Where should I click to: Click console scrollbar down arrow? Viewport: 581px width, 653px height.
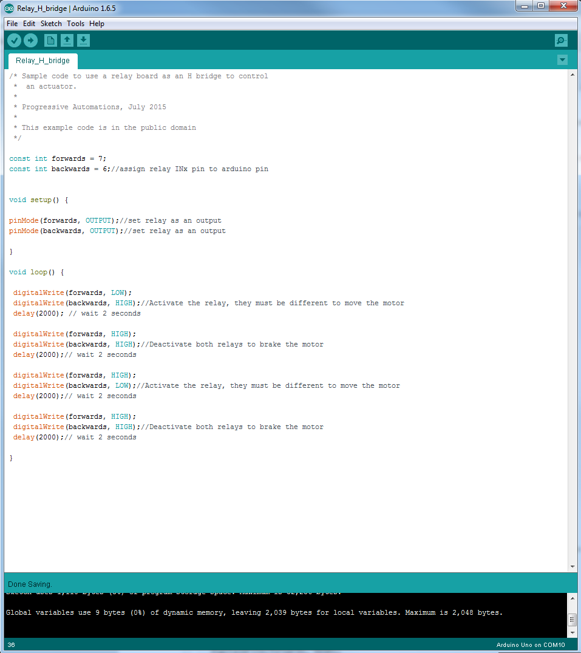(573, 633)
